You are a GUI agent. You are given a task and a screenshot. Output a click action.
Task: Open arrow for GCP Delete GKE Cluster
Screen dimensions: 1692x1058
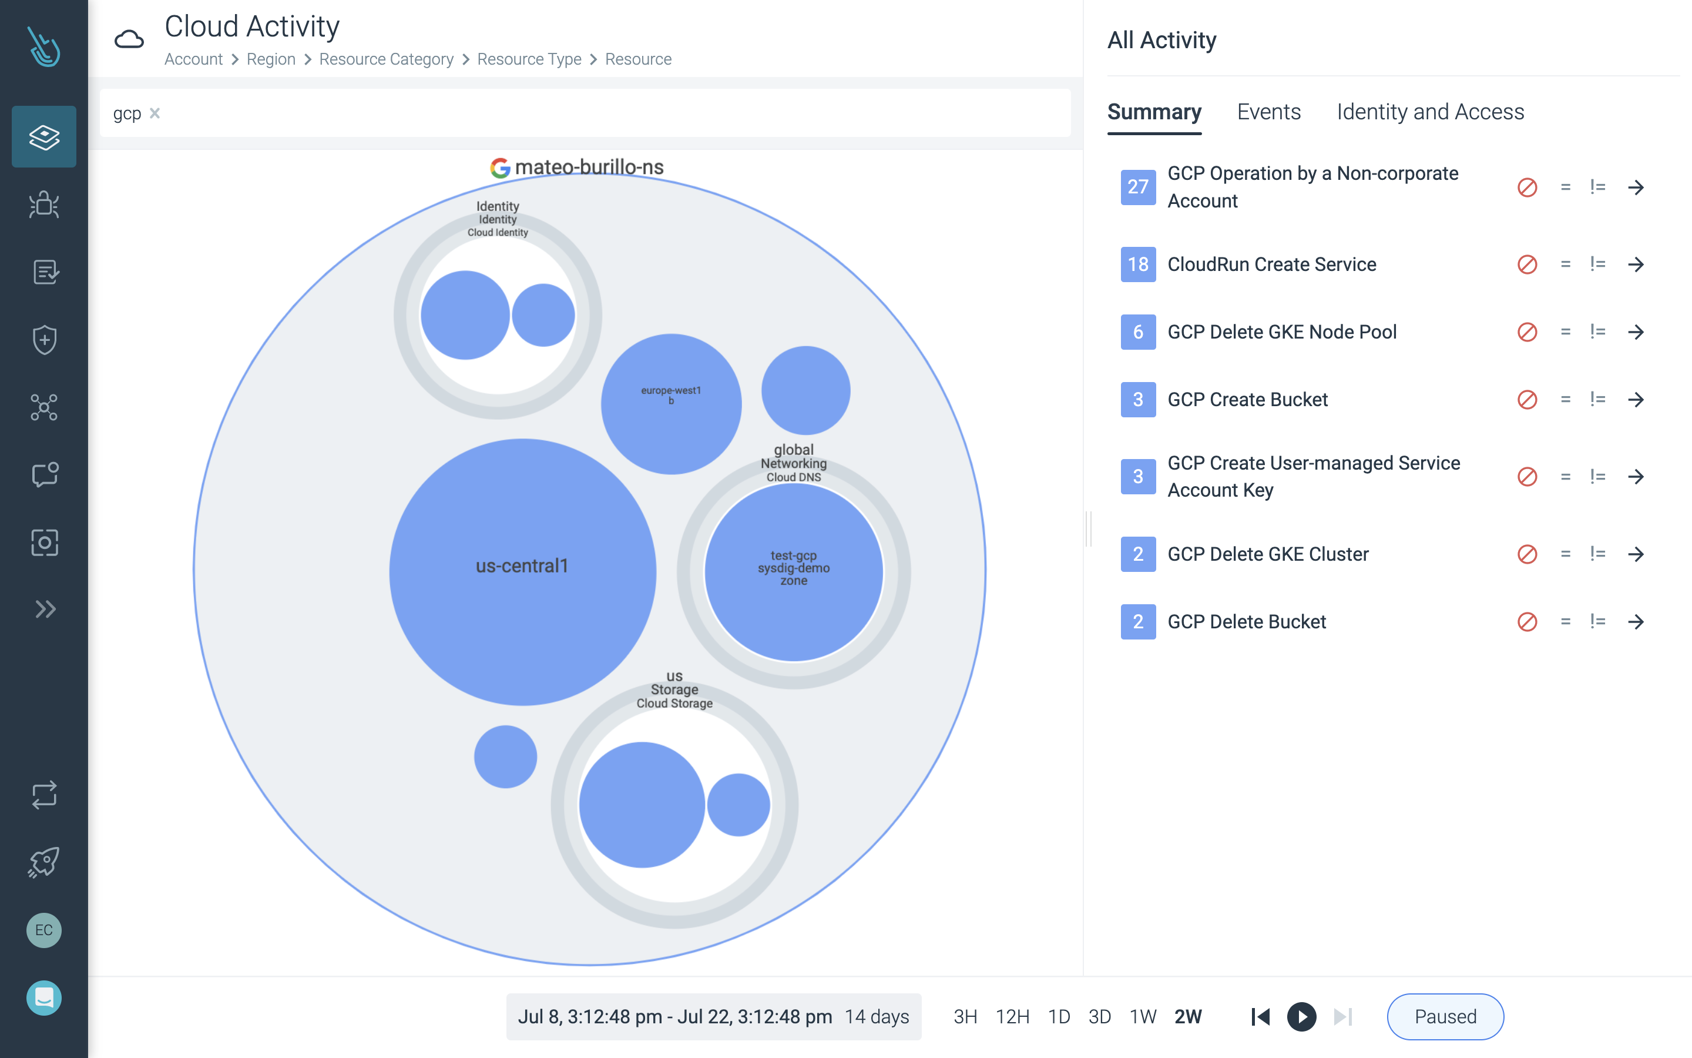pyautogui.click(x=1636, y=554)
